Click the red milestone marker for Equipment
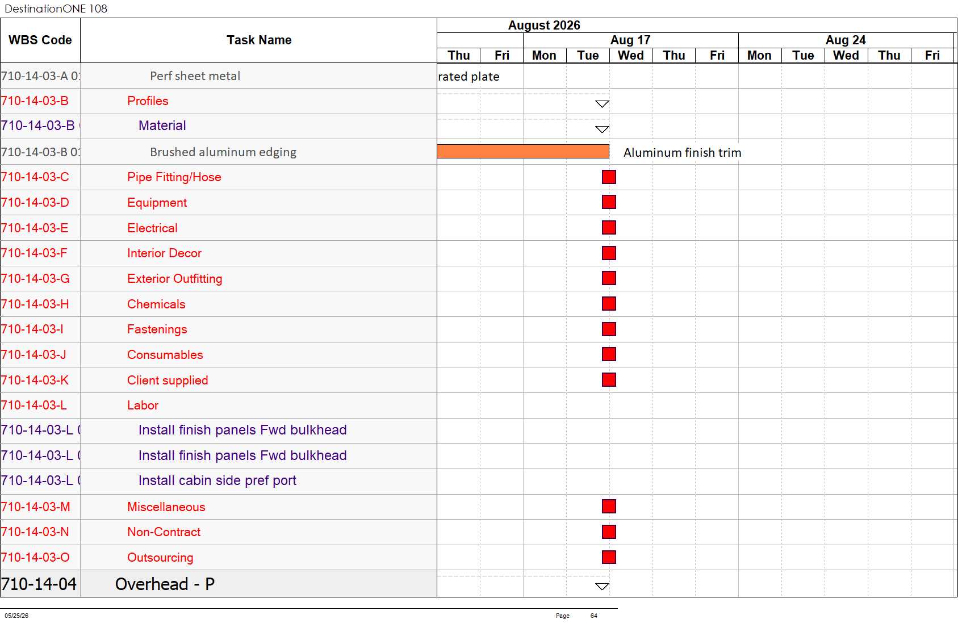Viewport: 958px width, 623px height. [609, 202]
